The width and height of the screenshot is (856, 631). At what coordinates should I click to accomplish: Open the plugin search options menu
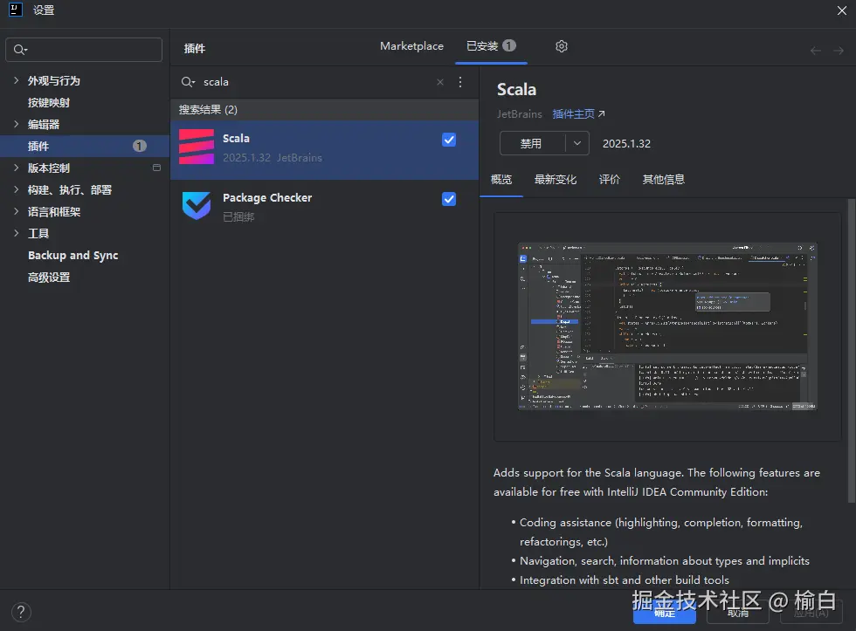click(x=460, y=82)
